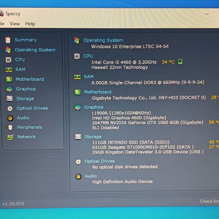
Task: Show Network section from sidebar
Action: point(26,137)
